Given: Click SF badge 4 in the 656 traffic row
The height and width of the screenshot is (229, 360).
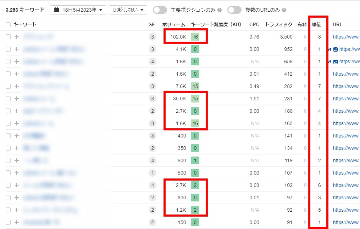Looking at the screenshot, I should tap(153, 61).
